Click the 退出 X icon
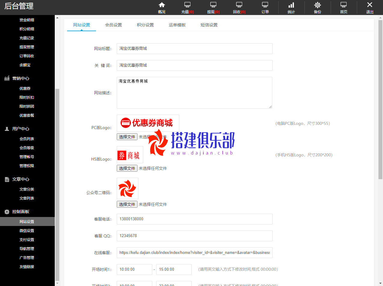 pos(370,5)
